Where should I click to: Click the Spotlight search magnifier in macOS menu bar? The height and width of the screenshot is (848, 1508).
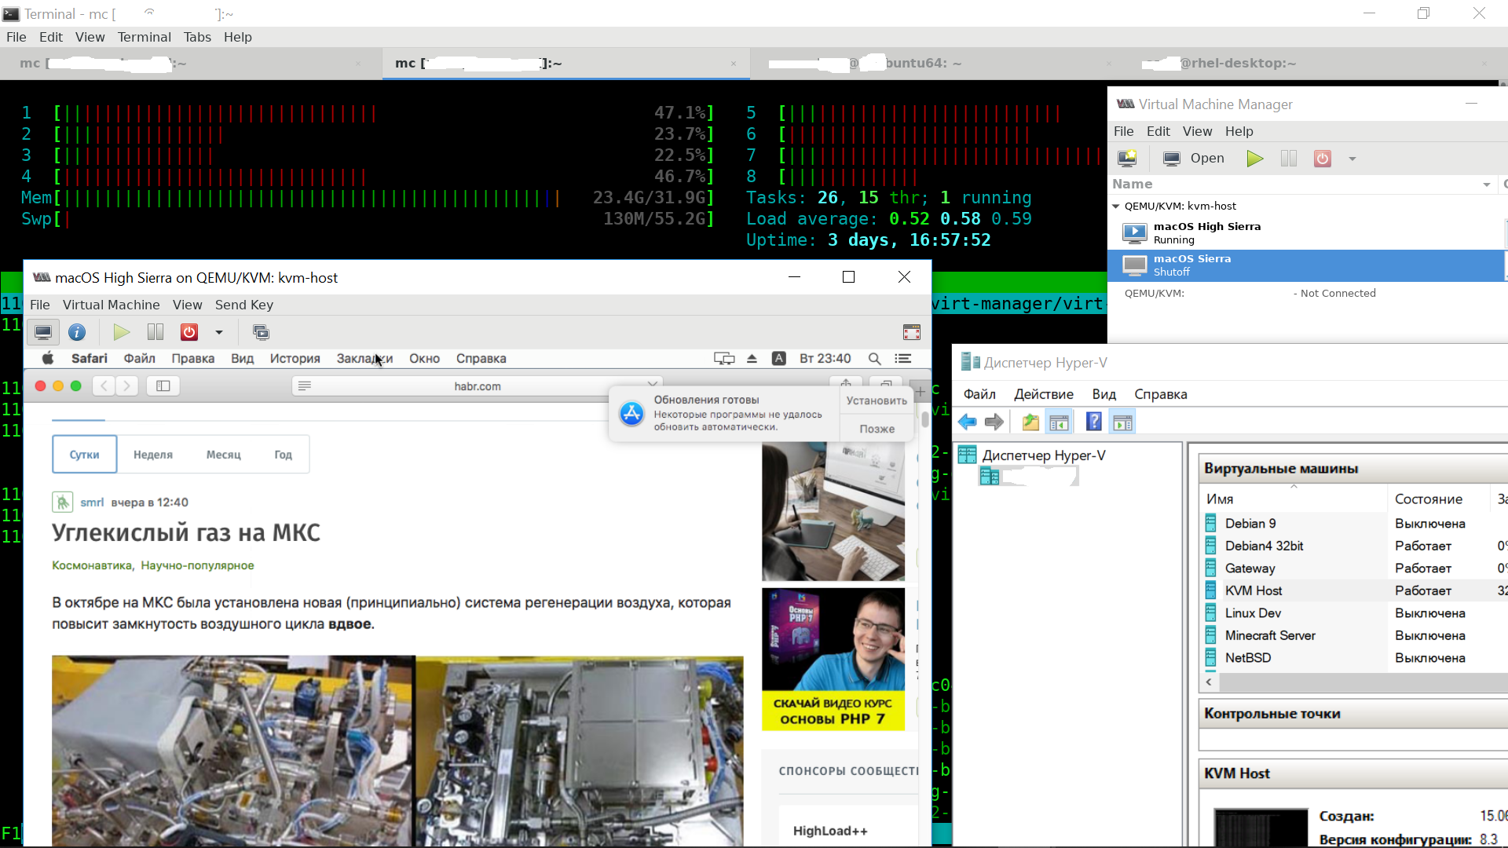click(x=874, y=359)
